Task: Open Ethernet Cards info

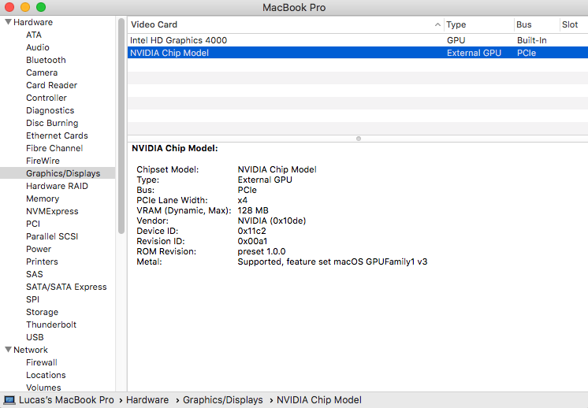Action: point(57,135)
